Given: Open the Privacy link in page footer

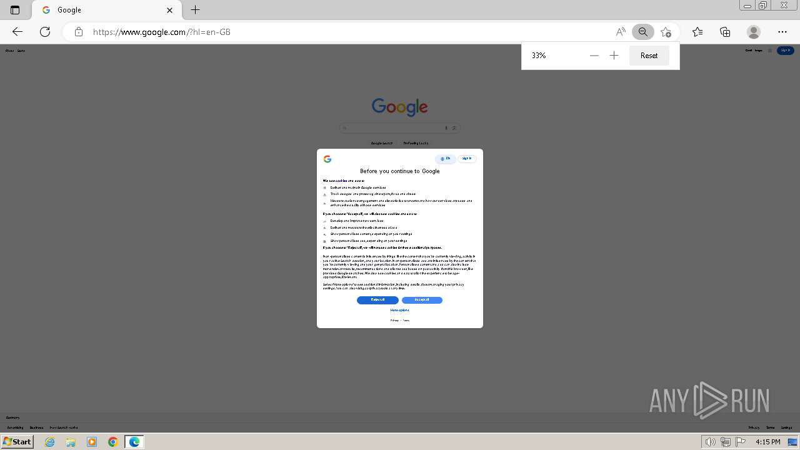Looking at the screenshot, I should [754, 427].
